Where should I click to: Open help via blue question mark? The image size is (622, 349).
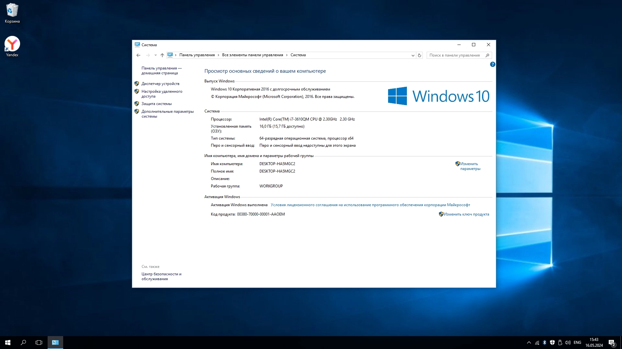pos(492,64)
